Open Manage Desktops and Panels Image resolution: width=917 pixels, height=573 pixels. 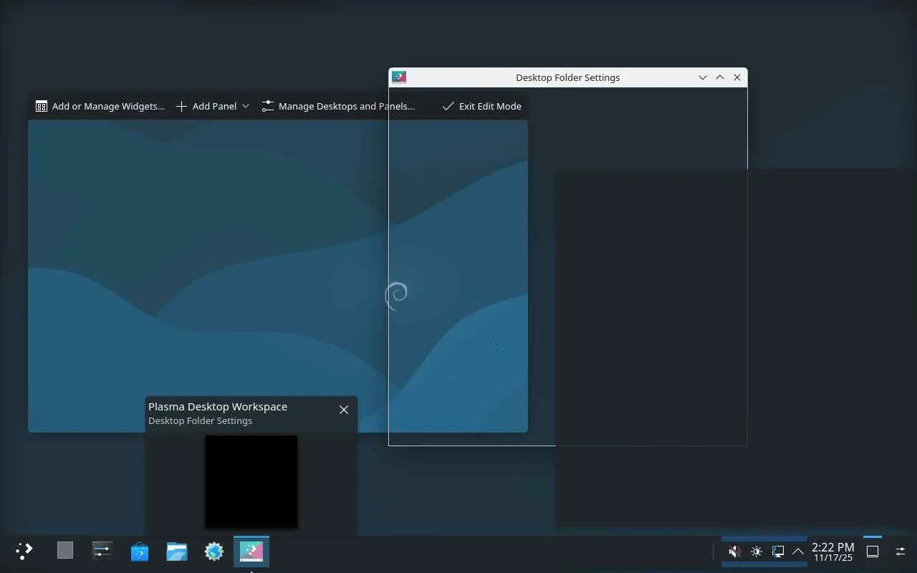tap(338, 106)
